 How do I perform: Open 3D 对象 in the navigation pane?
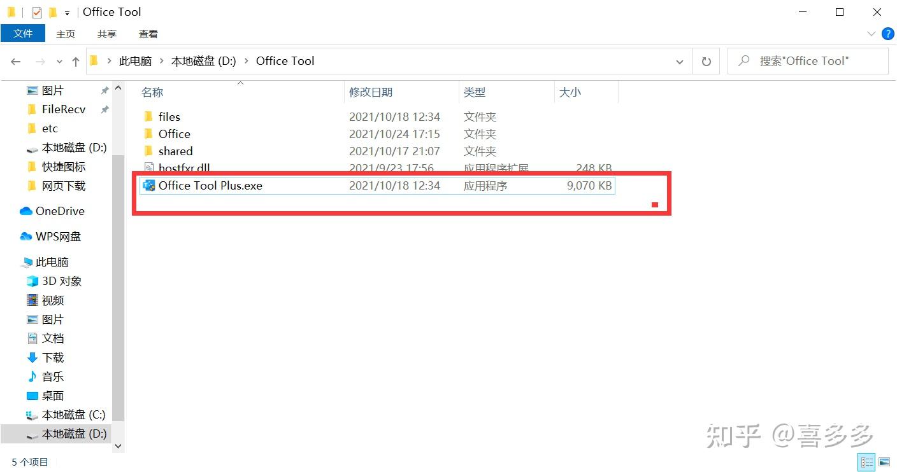(x=62, y=281)
